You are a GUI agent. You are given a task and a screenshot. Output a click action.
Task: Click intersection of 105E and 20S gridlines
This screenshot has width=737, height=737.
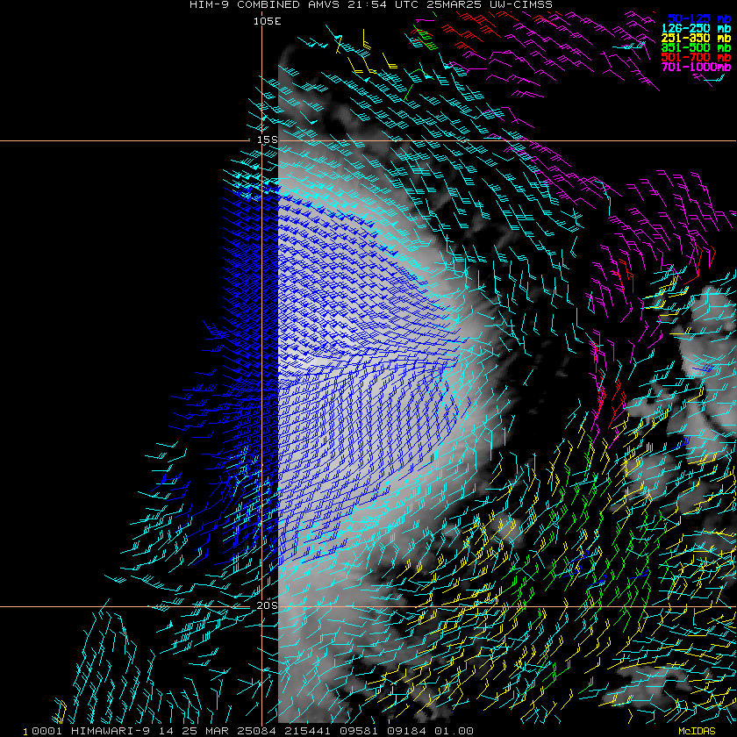(261, 606)
